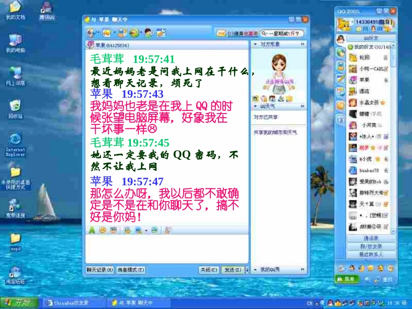Click the pencil notepad icon in QQ side strip
The width and height of the screenshot is (412, 309).
coord(340,79)
